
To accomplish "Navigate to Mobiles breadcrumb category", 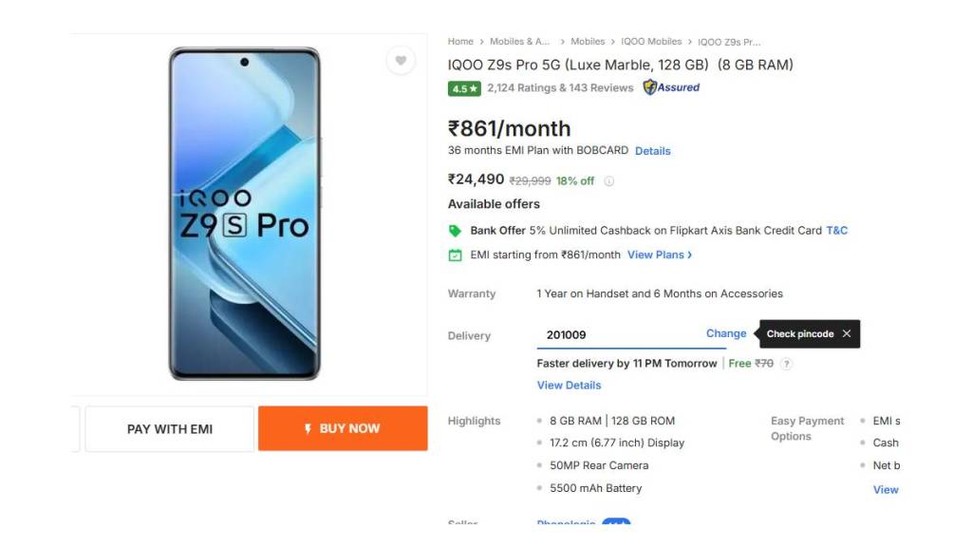I will click(x=588, y=42).
